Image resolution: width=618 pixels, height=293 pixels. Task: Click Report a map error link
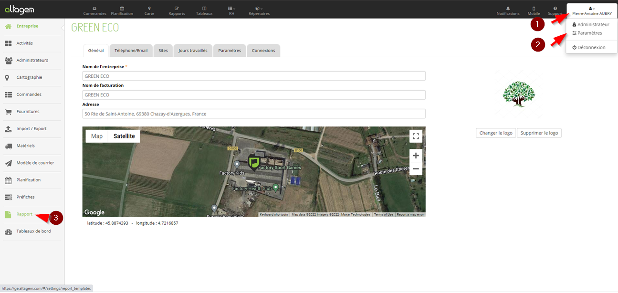[x=410, y=215]
